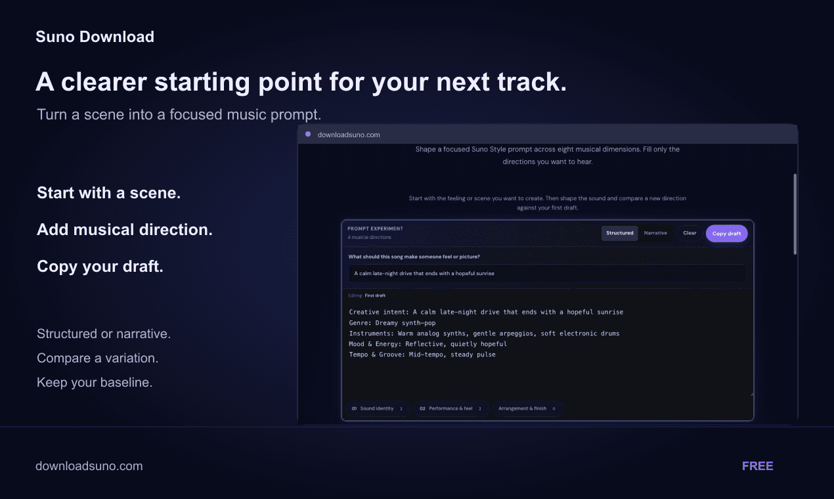Click the question label above the scene input
This screenshot has width=834, height=499.
(x=414, y=257)
